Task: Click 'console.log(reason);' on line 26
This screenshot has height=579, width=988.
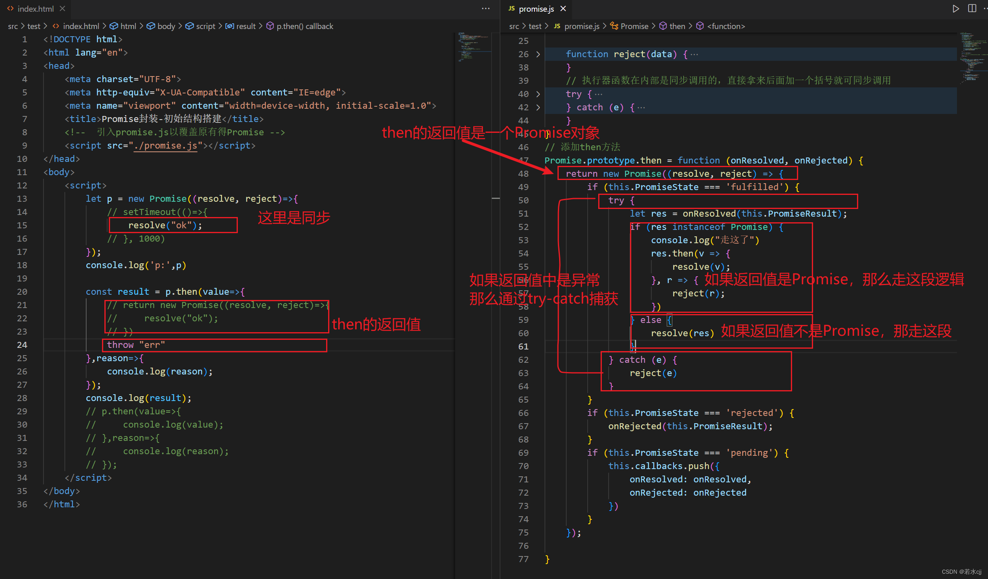Action: 160,371
